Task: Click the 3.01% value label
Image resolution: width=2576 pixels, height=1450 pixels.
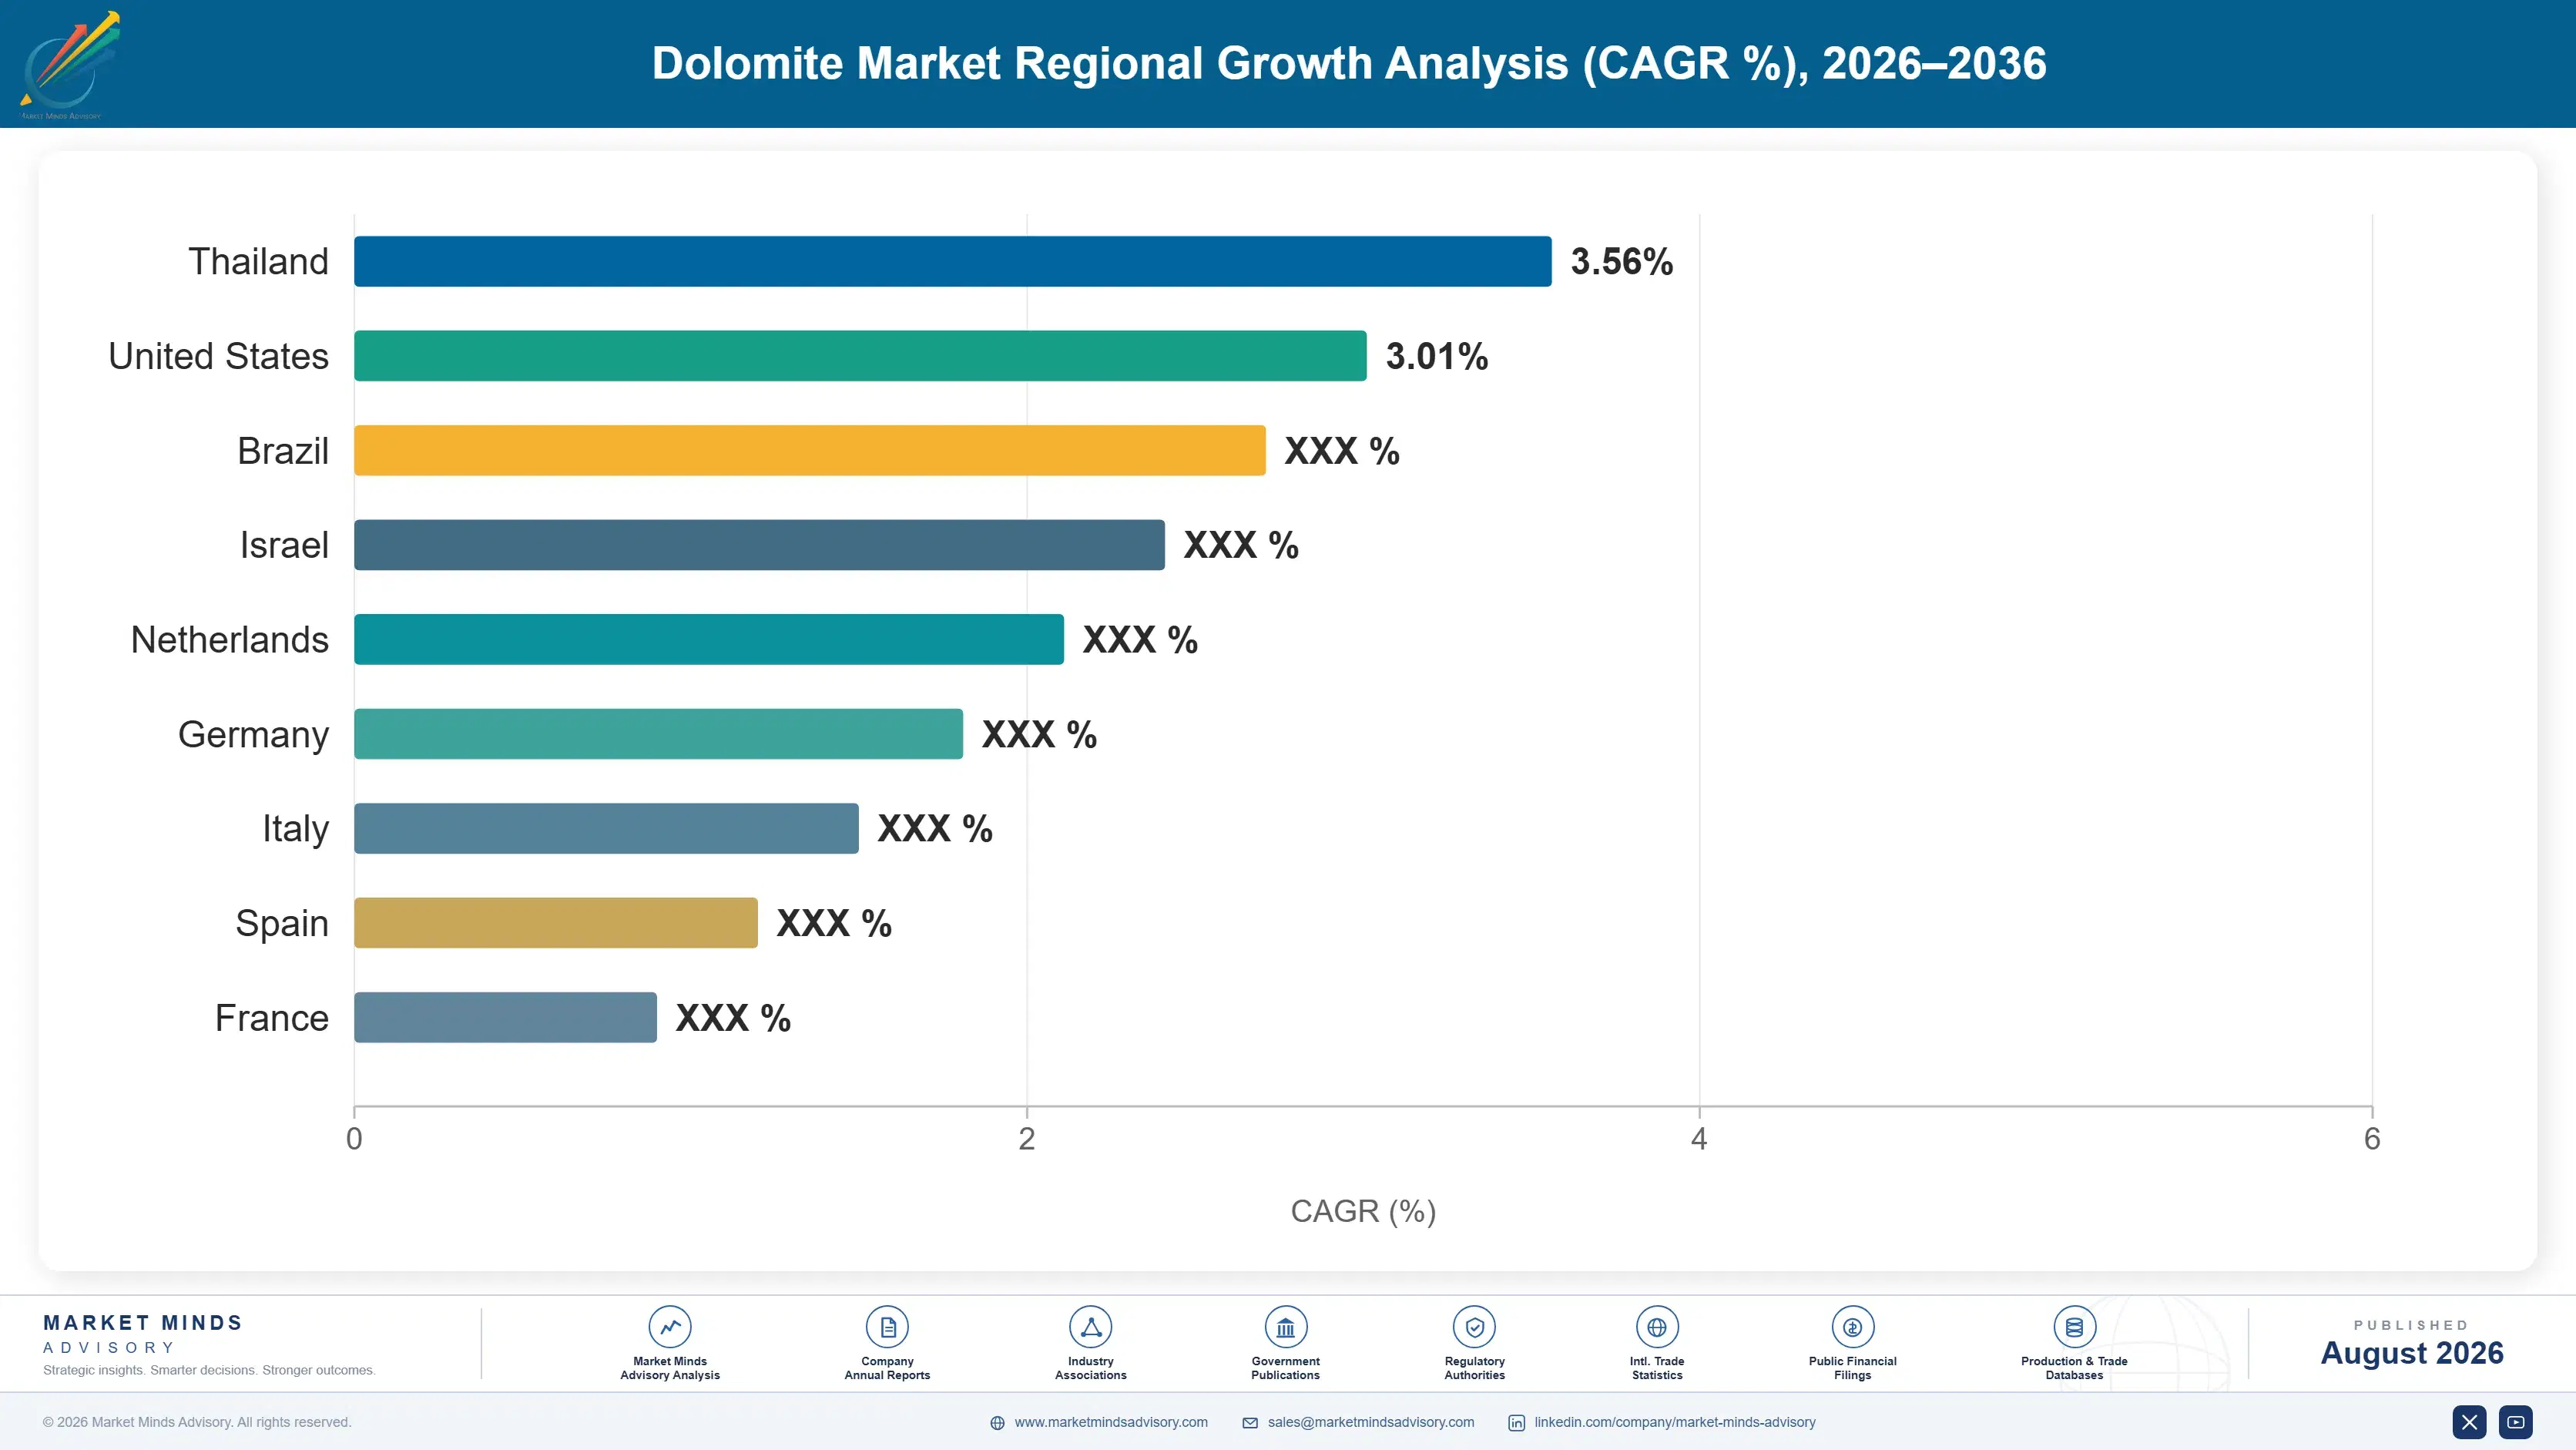Action: 1436,356
